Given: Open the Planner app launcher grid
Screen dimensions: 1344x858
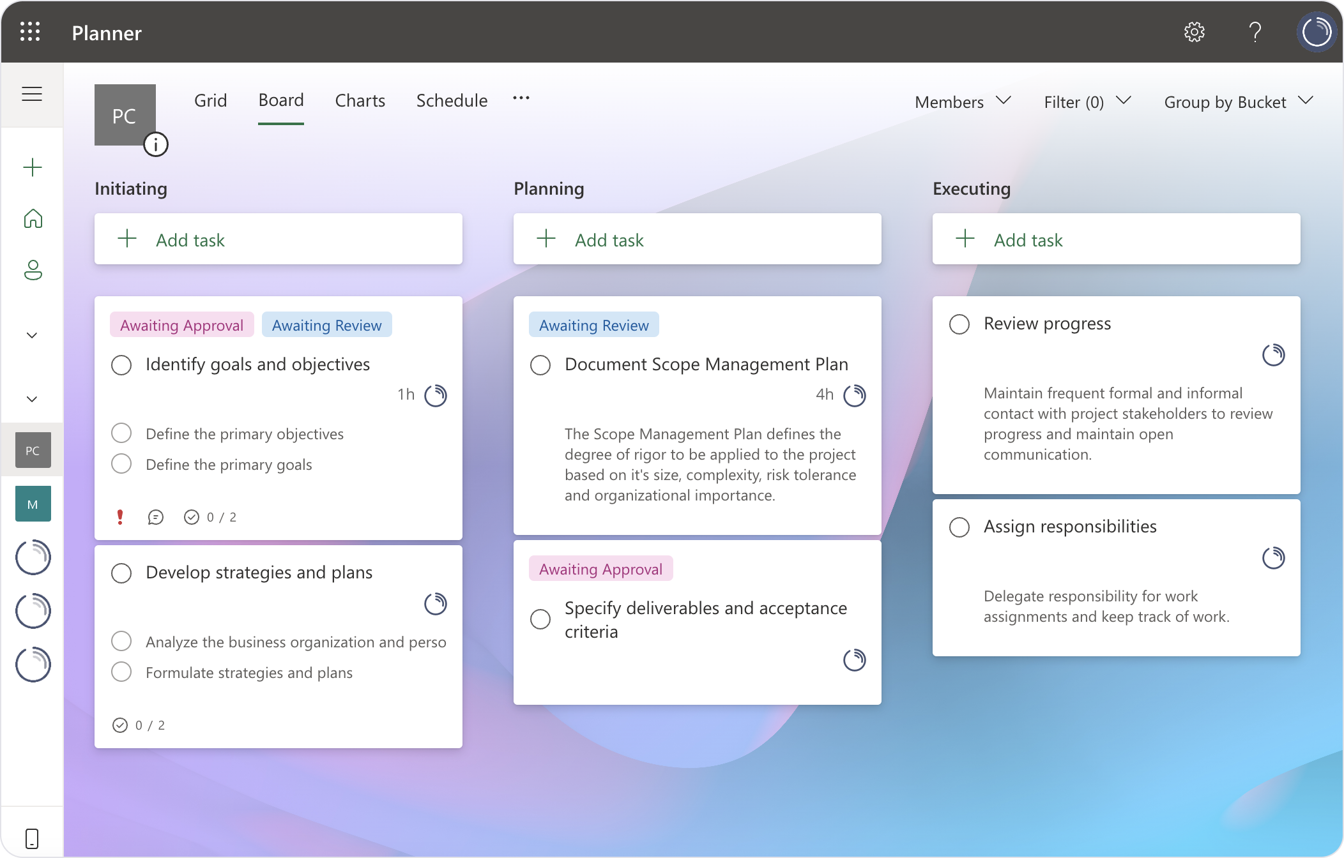Looking at the screenshot, I should (30, 32).
